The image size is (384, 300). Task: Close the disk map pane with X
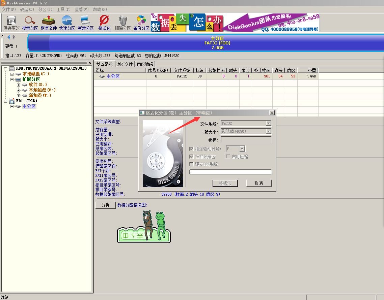[2, 36]
